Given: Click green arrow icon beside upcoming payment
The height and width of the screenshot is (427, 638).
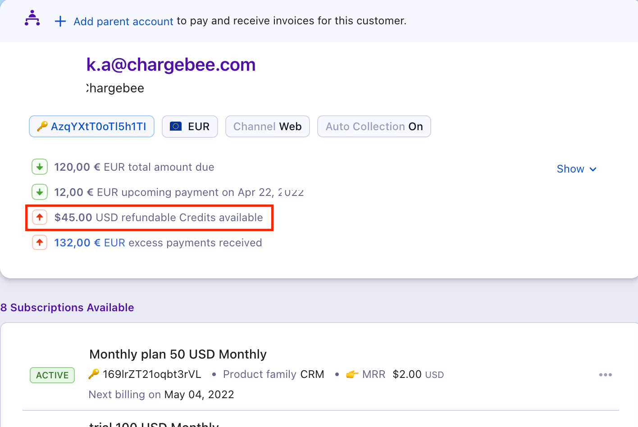Looking at the screenshot, I should (x=40, y=192).
